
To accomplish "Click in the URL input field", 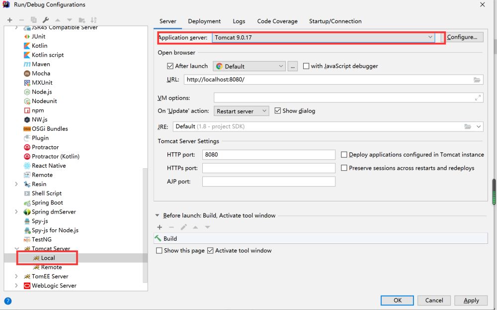I will click(333, 80).
